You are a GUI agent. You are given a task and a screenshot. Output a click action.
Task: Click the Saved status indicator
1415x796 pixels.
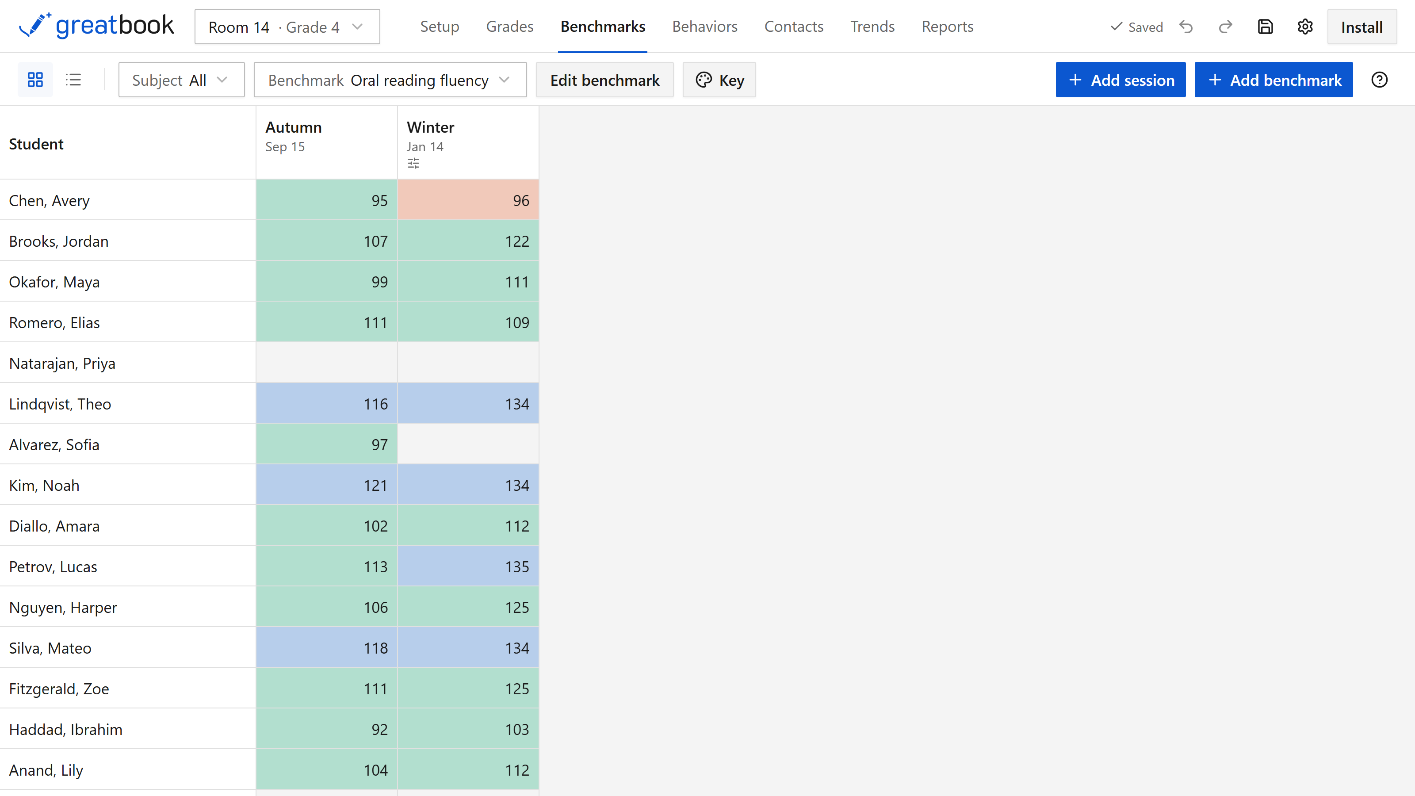click(1136, 27)
